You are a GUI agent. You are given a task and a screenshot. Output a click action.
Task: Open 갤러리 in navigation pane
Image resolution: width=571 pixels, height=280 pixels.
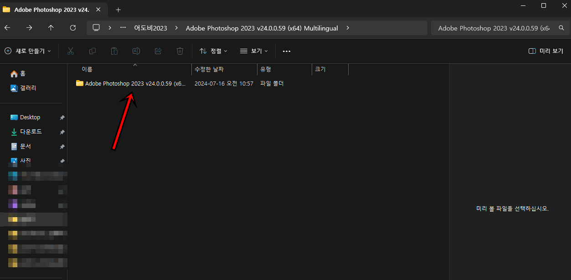click(x=23, y=88)
